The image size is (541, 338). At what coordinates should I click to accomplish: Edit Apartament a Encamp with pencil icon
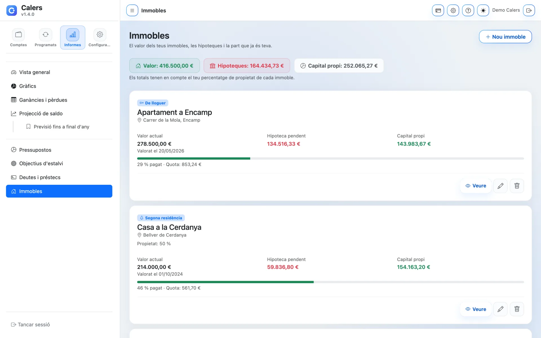tap(500, 186)
